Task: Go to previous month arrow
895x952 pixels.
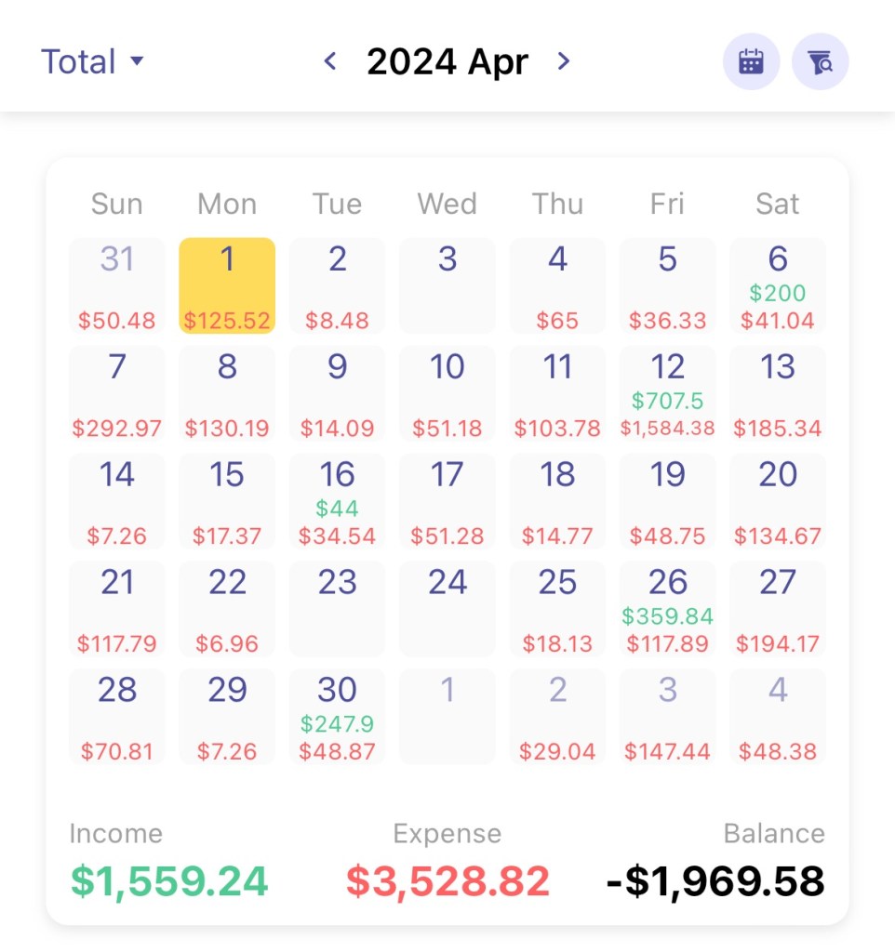Action: click(x=329, y=62)
